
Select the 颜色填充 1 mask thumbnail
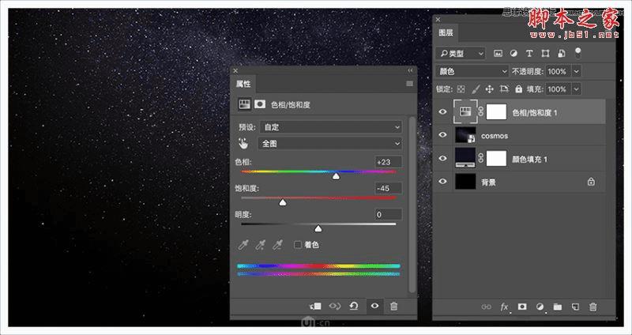(x=496, y=158)
